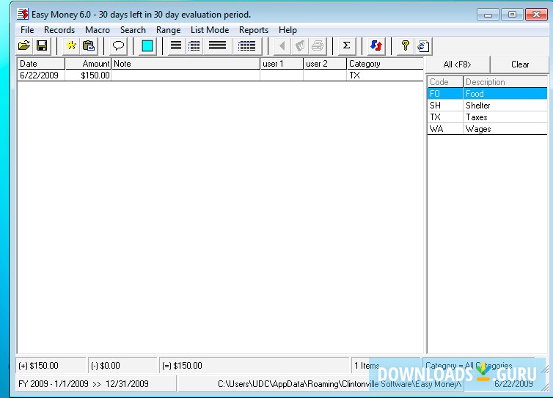Click the speech bubble note icon
This screenshot has height=398, width=553.
click(118, 46)
